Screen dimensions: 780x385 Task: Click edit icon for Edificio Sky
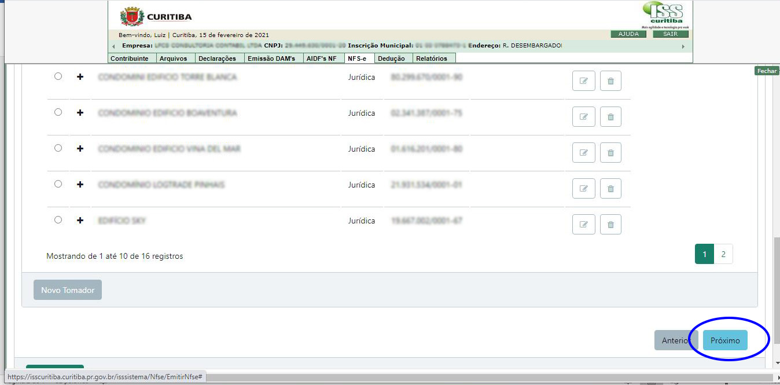583,225
